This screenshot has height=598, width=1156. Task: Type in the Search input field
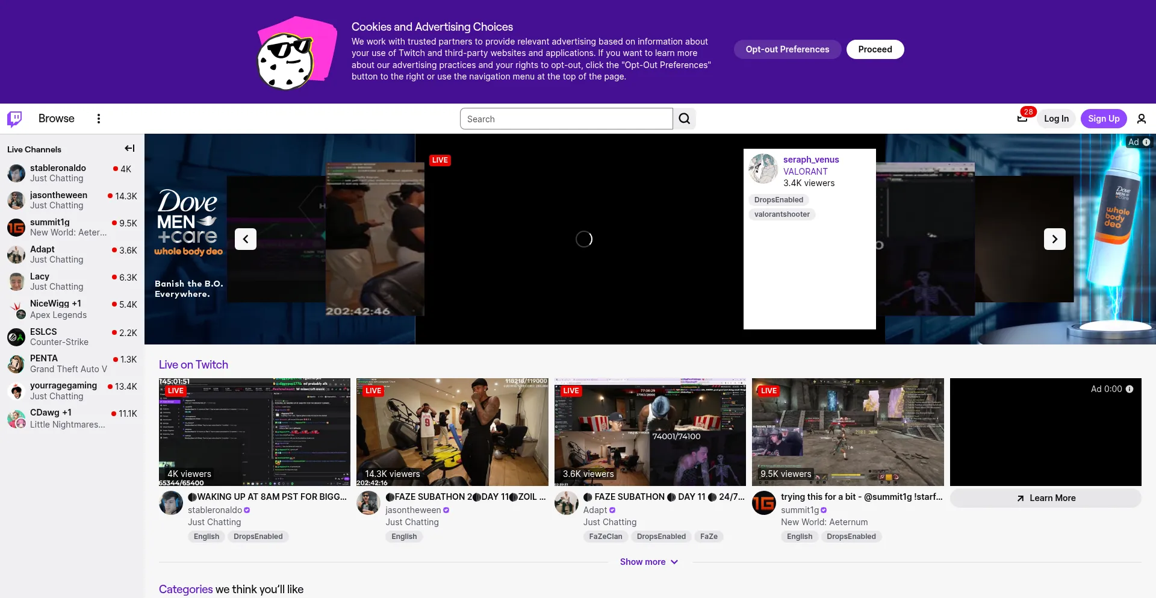tap(566, 119)
